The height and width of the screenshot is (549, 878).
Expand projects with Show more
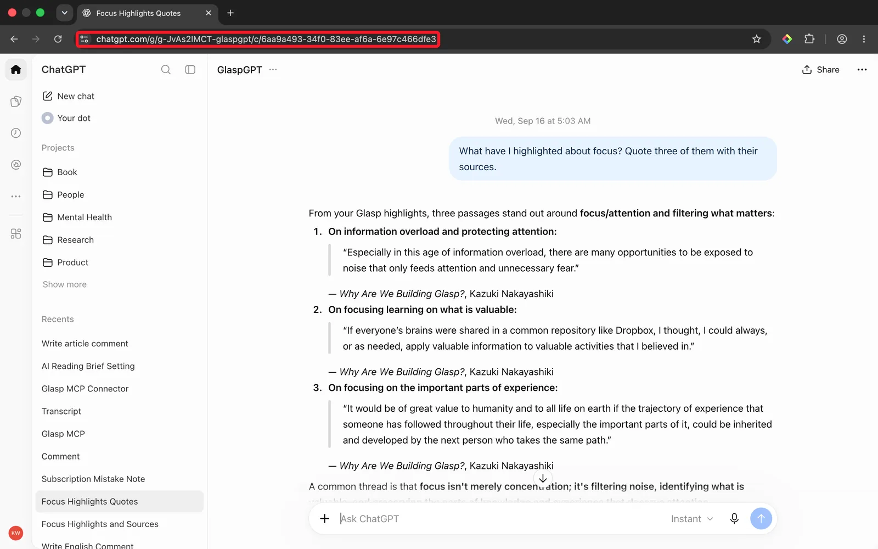pyautogui.click(x=65, y=284)
